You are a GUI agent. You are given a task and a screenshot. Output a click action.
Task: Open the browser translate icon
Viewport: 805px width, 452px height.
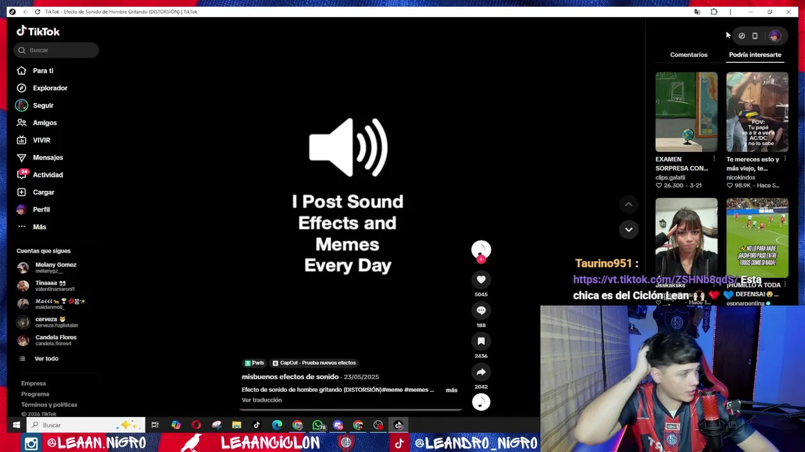pyautogui.click(x=697, y=12)
